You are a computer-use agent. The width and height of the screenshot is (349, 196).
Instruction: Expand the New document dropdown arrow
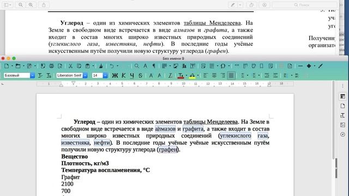(x=12, y=66)
